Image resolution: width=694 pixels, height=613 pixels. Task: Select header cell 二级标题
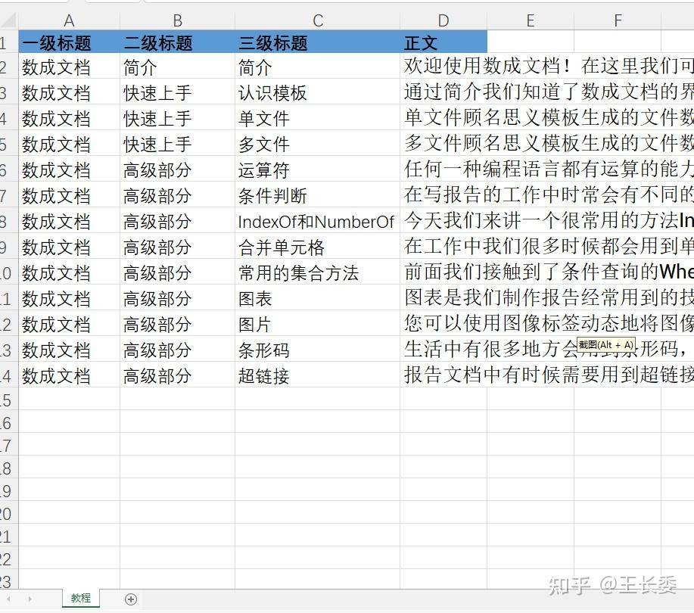pyautogui.click(x=177, y=42)
